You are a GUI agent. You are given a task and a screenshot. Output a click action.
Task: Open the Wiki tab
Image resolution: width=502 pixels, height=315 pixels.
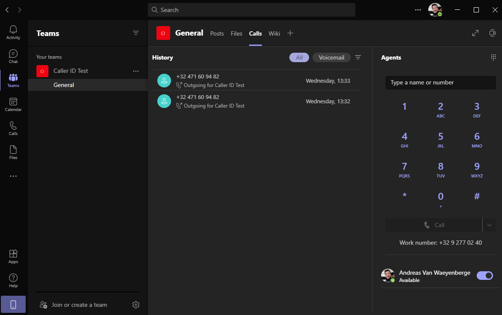274,33
